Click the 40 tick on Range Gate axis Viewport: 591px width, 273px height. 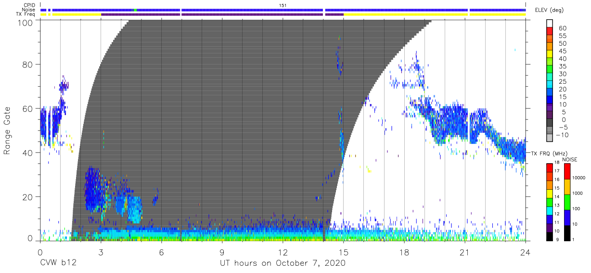27,153
